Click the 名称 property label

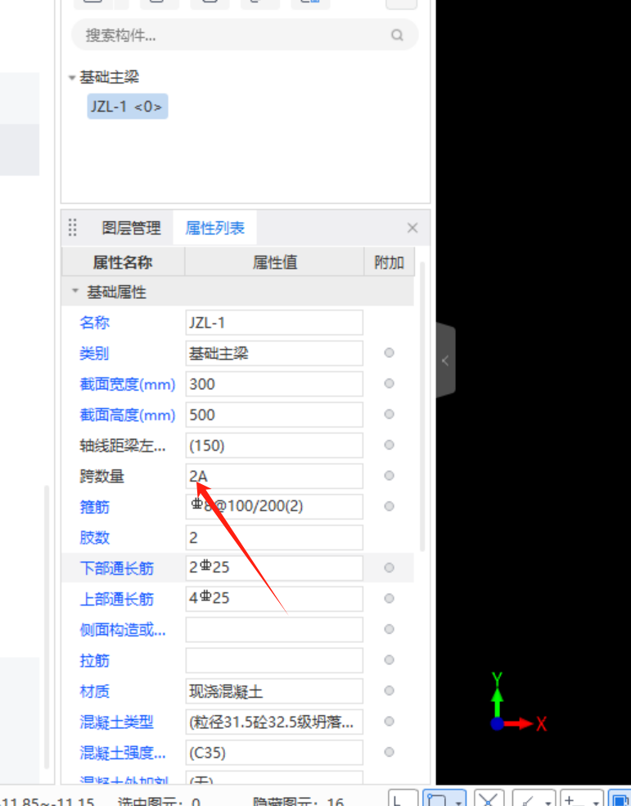(94, 323)
